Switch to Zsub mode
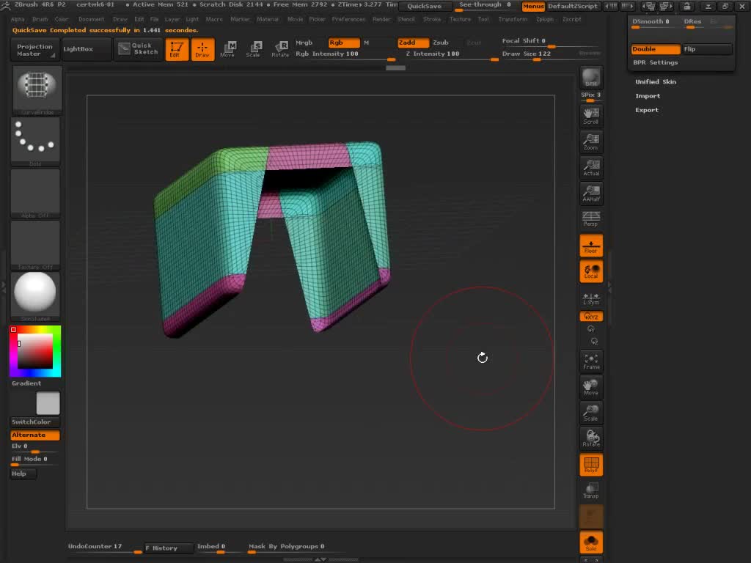751x563 pixels. (441, 43)
